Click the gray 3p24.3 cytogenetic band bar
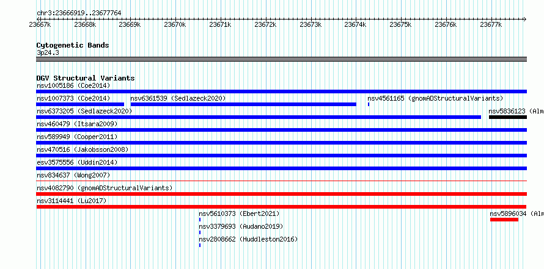Image resolution: width=544 pixels, height=269 pixels. pos(281,59)
